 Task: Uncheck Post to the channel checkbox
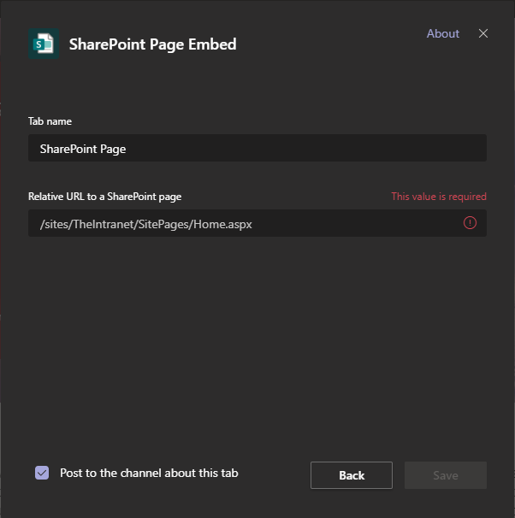42,473
